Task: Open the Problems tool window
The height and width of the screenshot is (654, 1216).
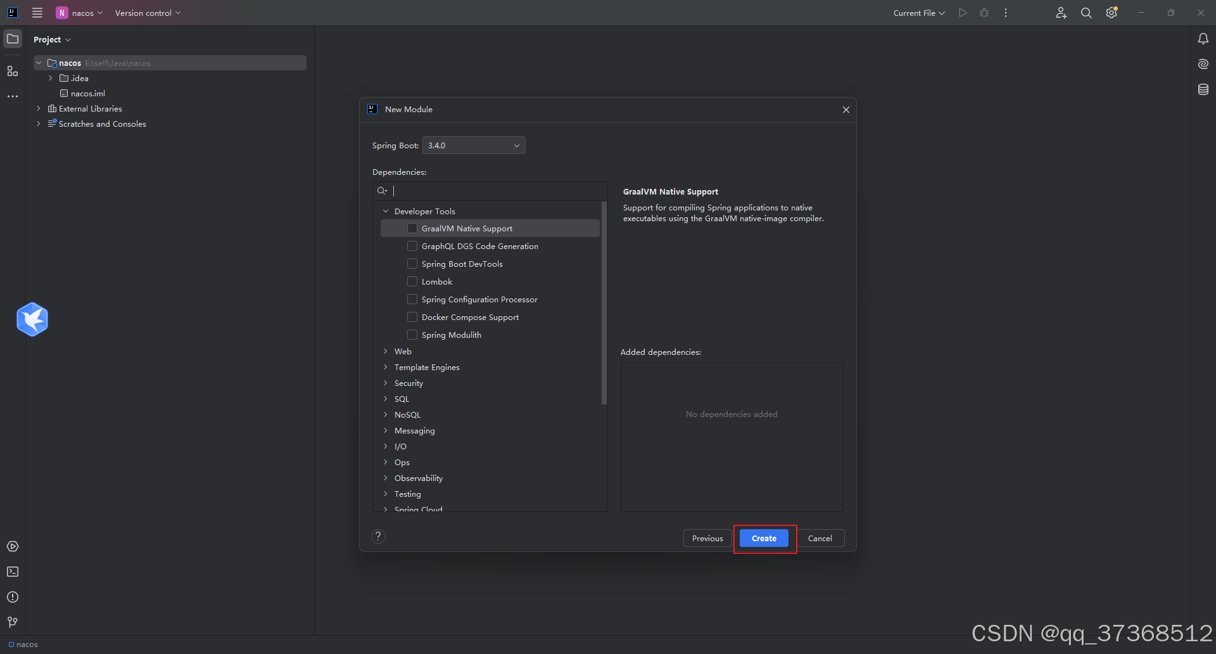Action: [x=13, y=597]
